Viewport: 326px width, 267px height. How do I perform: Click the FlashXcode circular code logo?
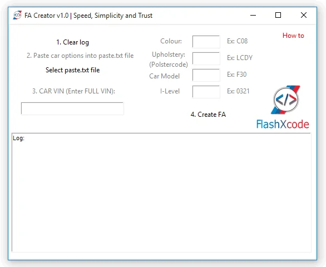(x=286, y=100)
